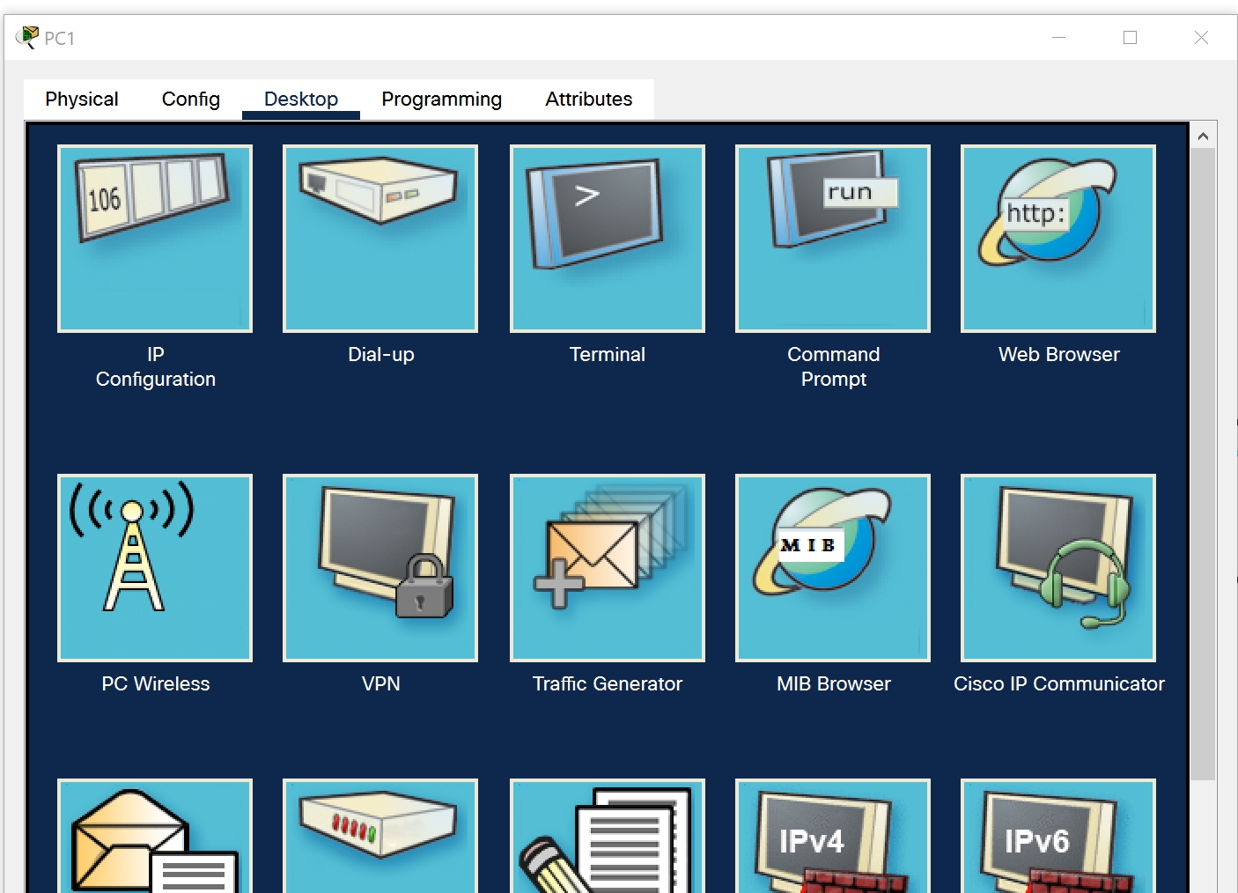Open the Attributes tab
Viewport: 1238px width, 893px height.
click(589, 100)
